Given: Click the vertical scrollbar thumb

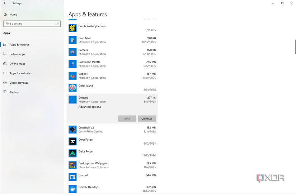Looking at the screenshot, I should point(295,47).
